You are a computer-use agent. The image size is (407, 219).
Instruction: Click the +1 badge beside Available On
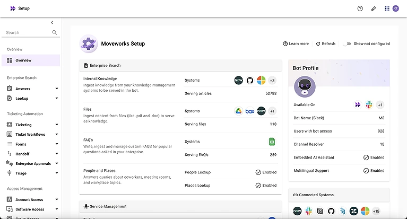pos(380,105)
